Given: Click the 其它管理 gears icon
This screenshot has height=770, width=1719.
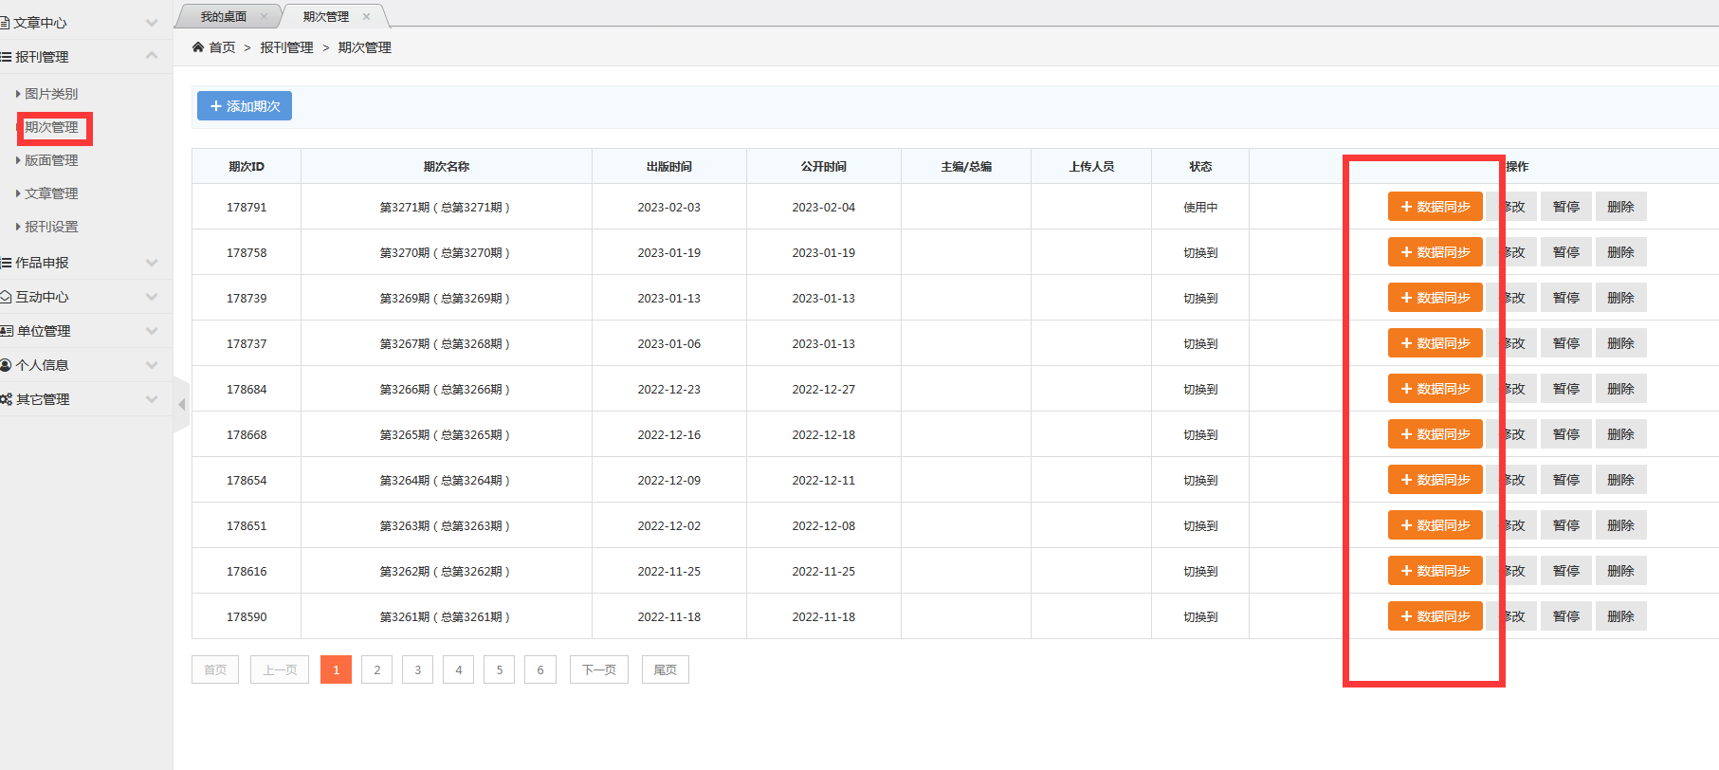Looking at the screenshot, I should [x=6, y=399].
